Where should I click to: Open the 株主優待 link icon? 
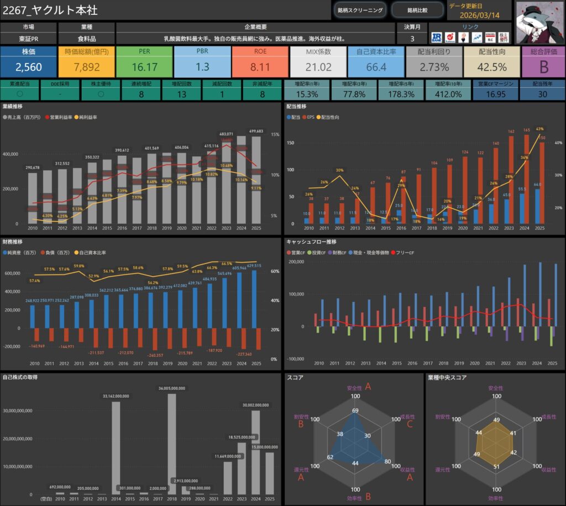pyautogui.click(x=503, y=37)
